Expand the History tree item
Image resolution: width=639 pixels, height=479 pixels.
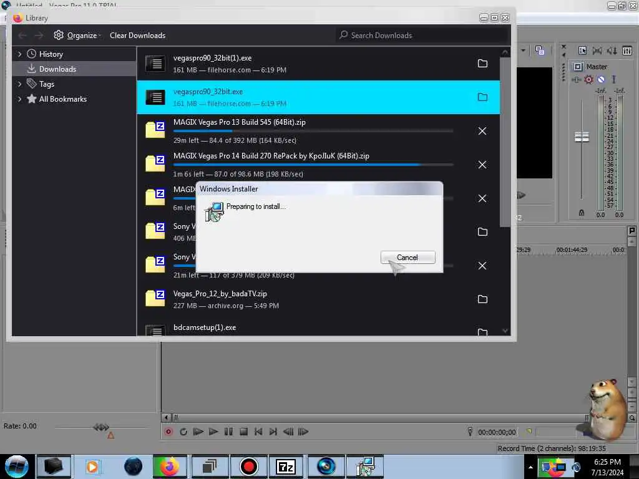point(19,54)
